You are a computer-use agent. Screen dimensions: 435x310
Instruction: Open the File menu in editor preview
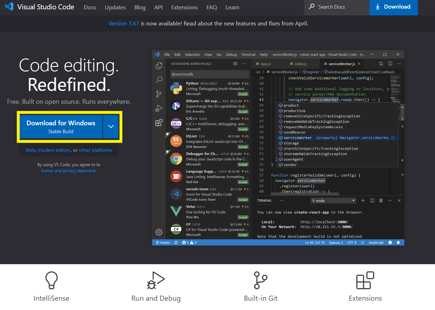point(167,55)
